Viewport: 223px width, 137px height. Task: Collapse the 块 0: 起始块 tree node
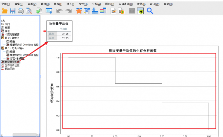(x=3, y=38)
